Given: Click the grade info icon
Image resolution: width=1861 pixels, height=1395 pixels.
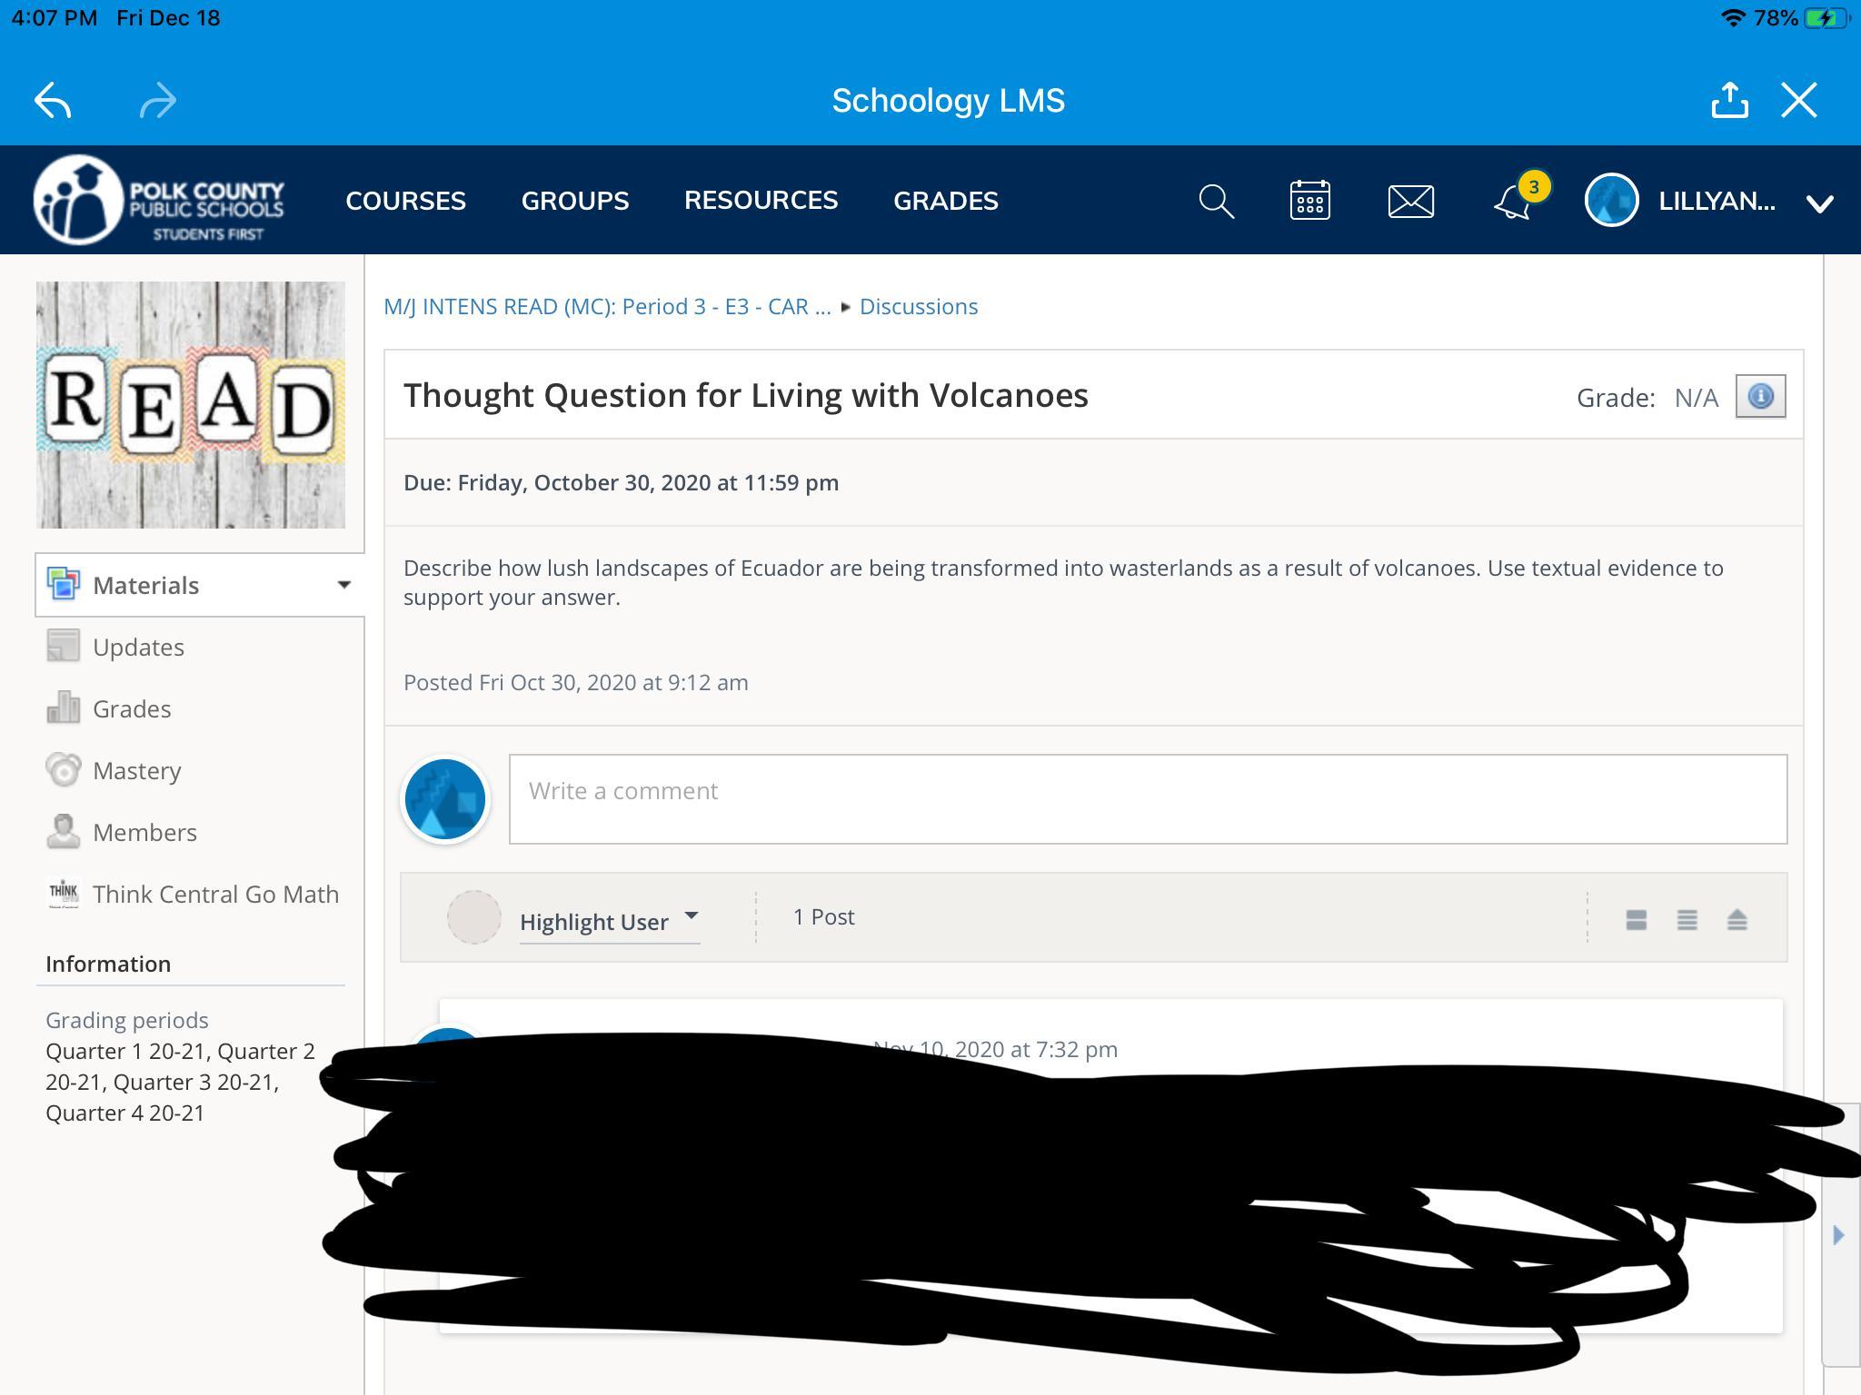Looking at the screenshot, I should coord(1760,397).
